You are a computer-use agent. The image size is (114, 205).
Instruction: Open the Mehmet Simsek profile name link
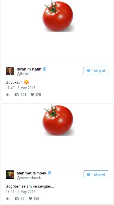point(32,173)
